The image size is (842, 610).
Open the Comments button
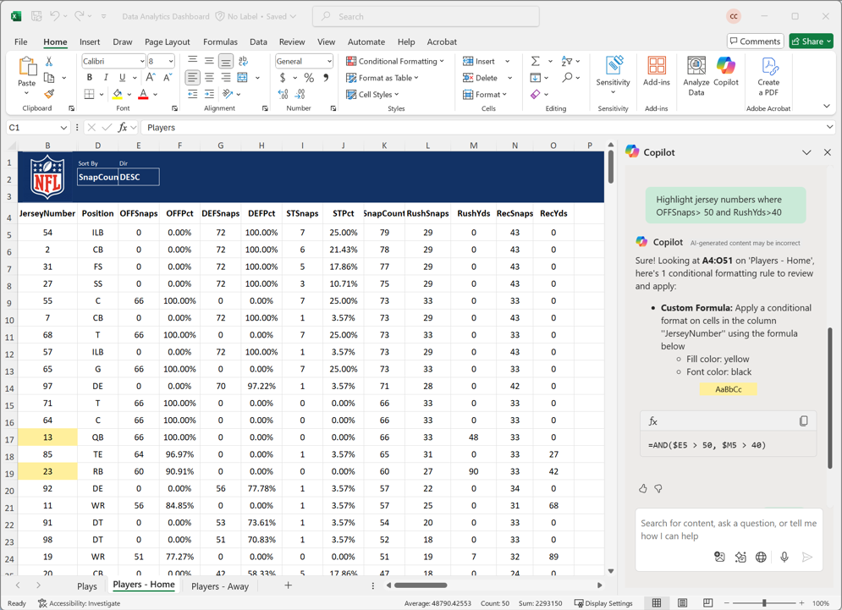755,41
